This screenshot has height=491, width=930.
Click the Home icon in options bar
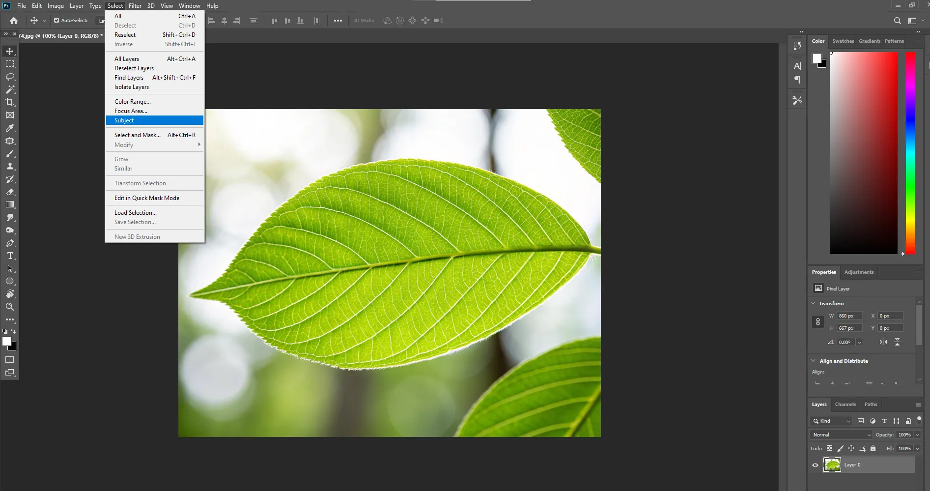point(14,21)
